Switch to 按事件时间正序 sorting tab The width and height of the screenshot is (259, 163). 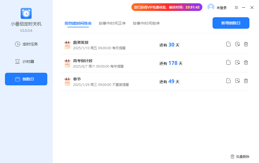point(112,24)
